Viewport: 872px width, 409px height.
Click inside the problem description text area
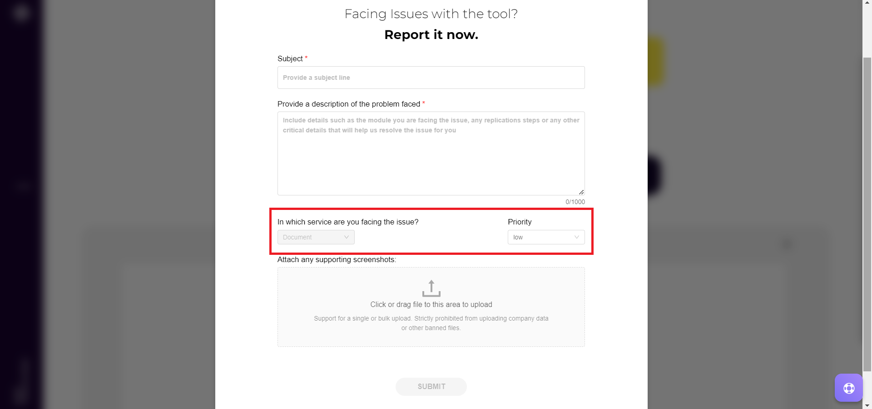(x=431, y=159)
